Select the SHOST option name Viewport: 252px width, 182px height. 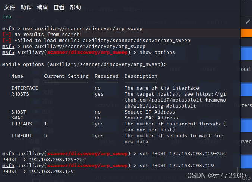point(19,112)
